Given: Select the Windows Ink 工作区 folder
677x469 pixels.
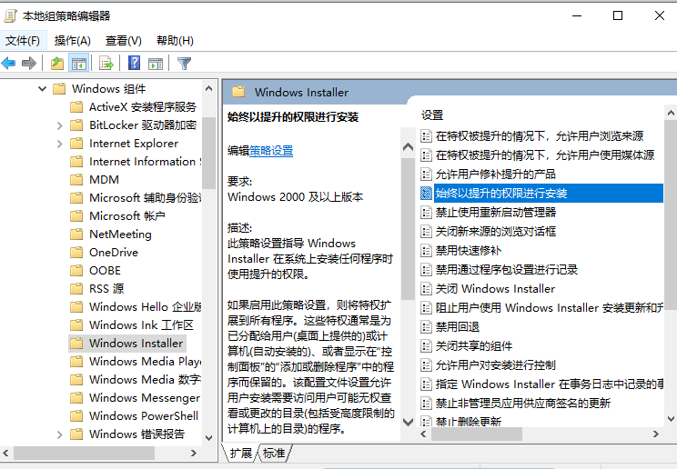Looking at the screenshot, I should (x=132, y=324).
